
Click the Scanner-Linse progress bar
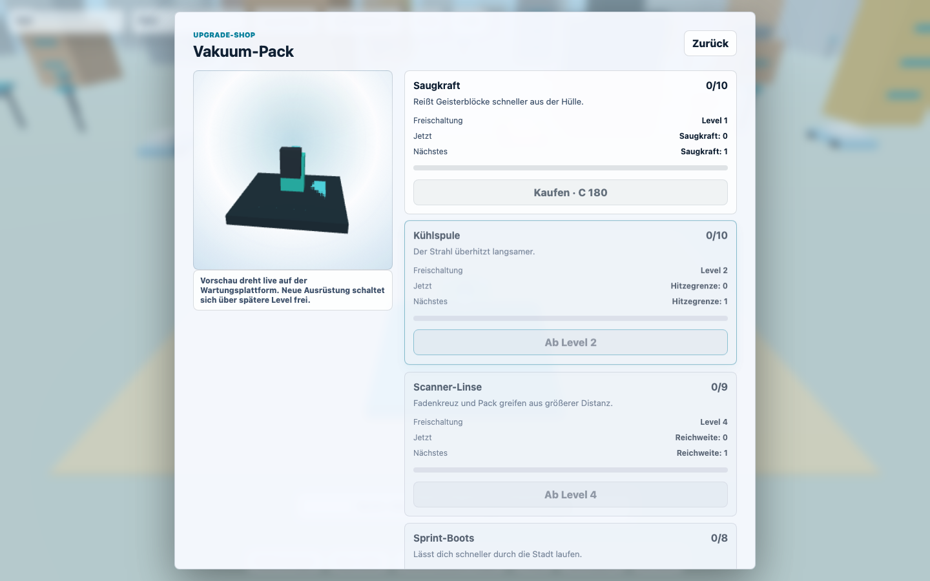[570, 470]
